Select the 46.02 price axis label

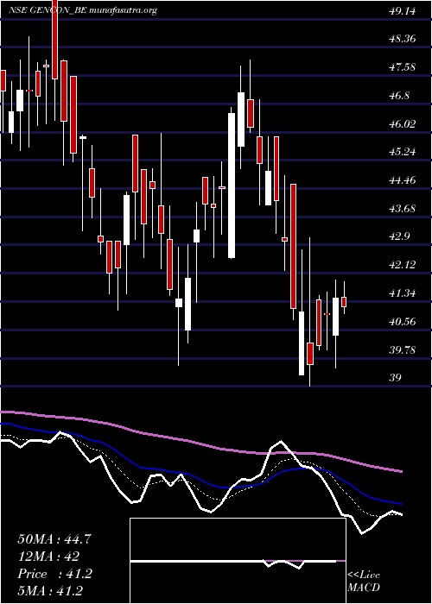(403, 124)
